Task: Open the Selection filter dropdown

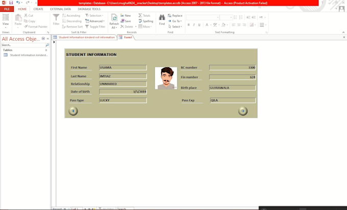Action: pyautogui.click(x=94, y=15)
